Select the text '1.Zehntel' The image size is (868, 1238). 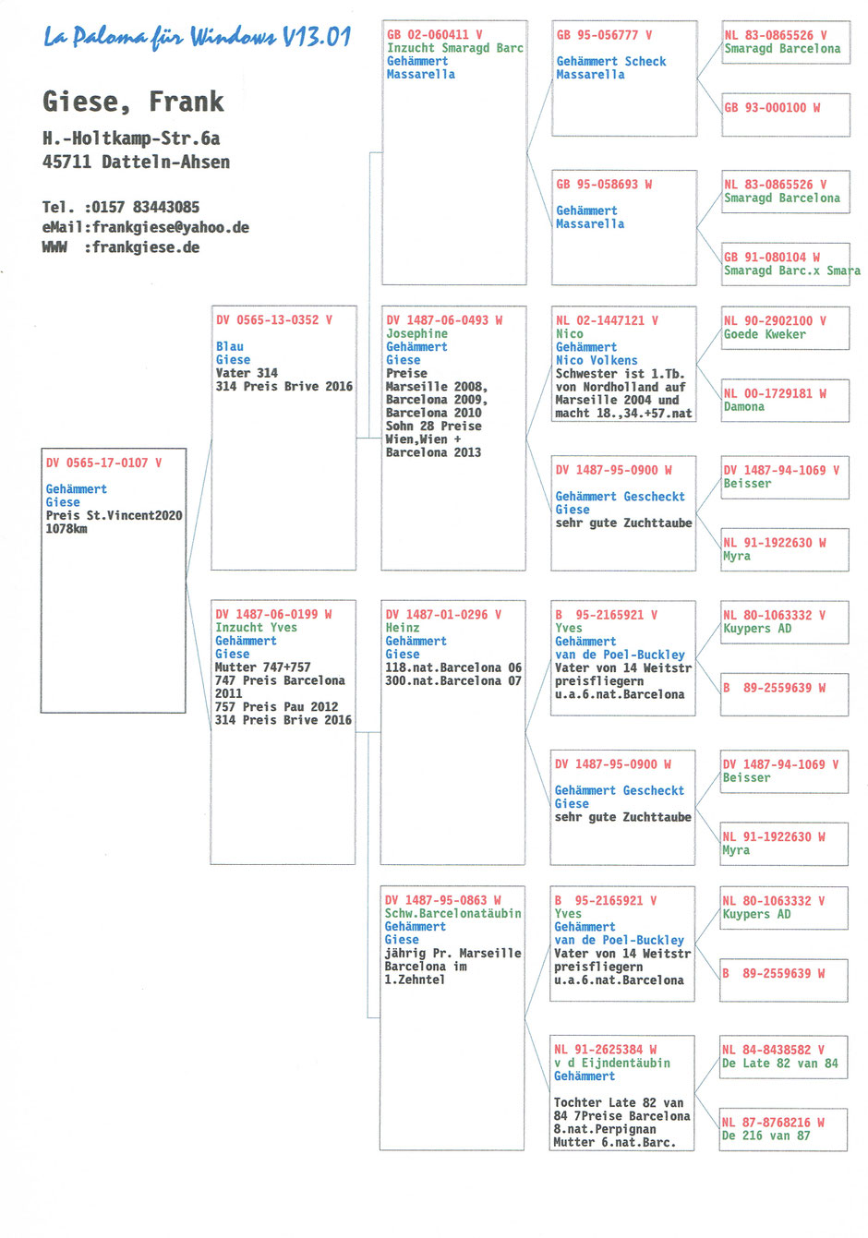point(415,980)
